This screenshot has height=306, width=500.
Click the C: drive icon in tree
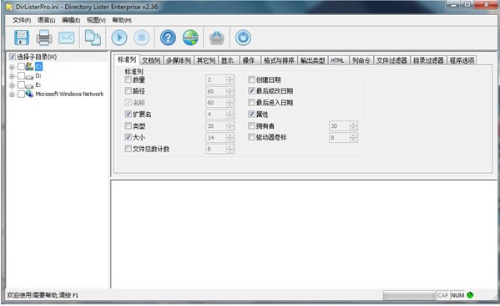click(x=30, y=66)
